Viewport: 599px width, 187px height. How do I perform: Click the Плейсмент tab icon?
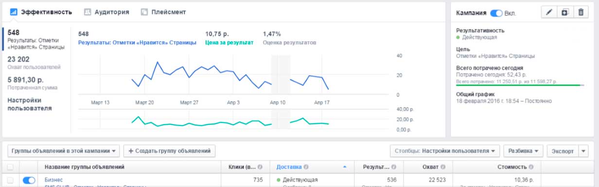(x=144, y=12)
